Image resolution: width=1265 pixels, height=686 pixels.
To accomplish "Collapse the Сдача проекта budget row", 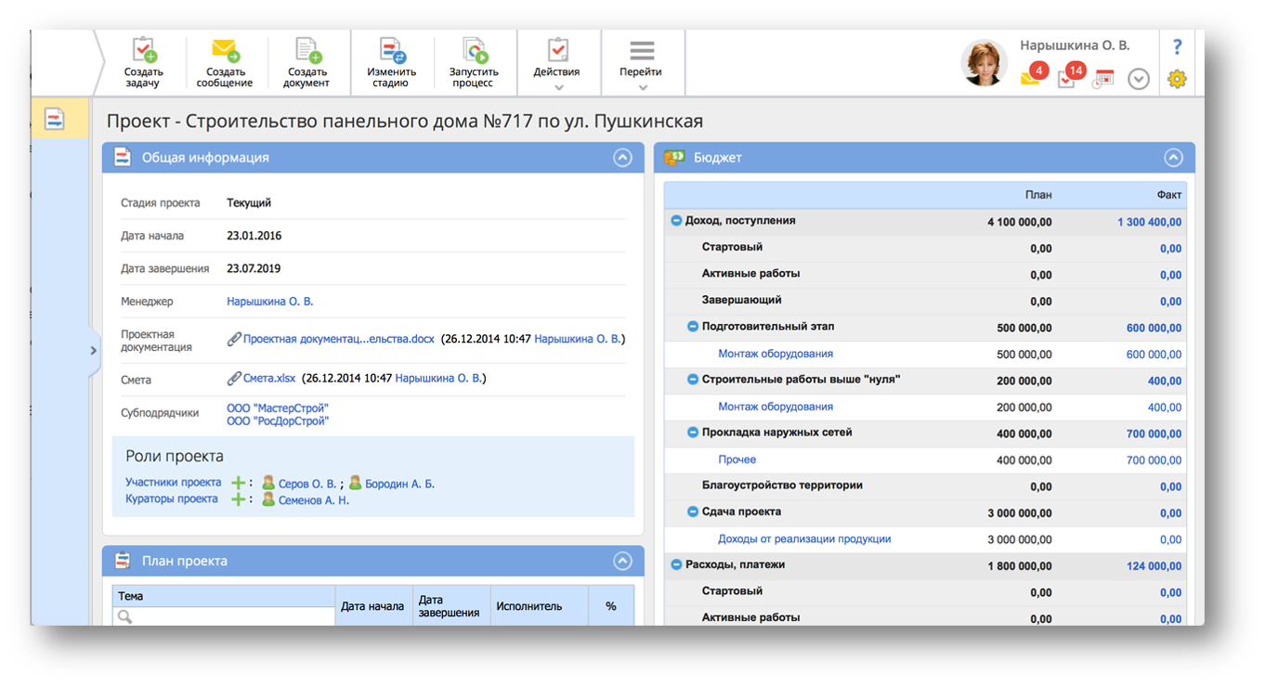I will (693, 511).
